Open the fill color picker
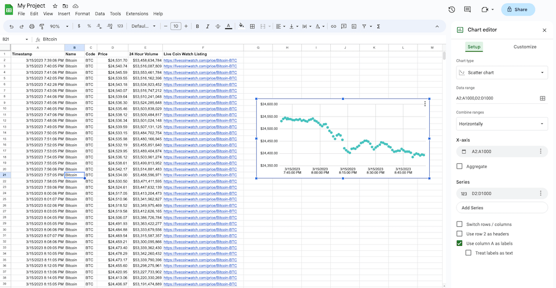This screenshot has width=556, height=288. [x=241, y=26]
